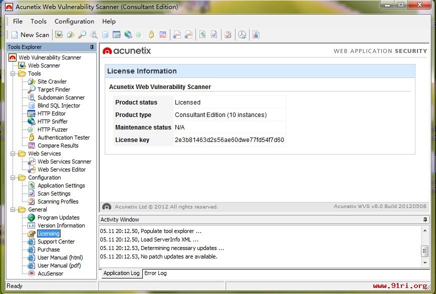436x294 pixels.
Task: Choose HTTP Sniffer in the tree
Action: [x=53, y=121]
